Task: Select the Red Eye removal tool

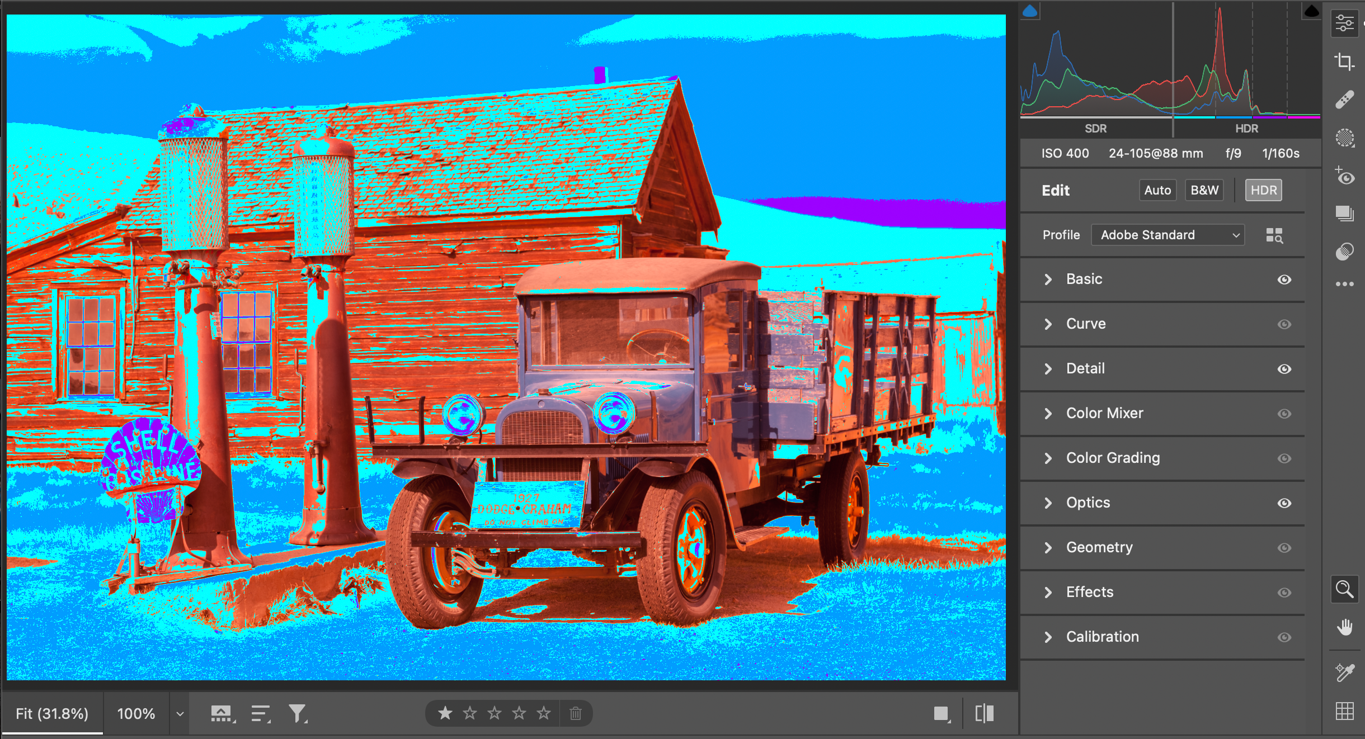Action: 1344,176
